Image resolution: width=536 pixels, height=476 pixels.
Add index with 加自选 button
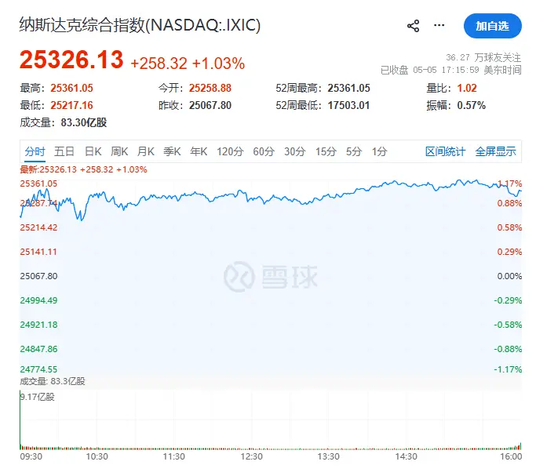click(x=492, y=26)
